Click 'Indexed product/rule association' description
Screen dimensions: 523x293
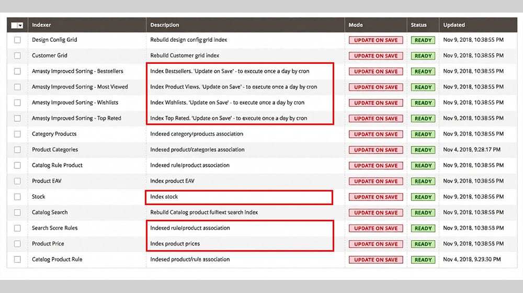(x=190, y=260)
